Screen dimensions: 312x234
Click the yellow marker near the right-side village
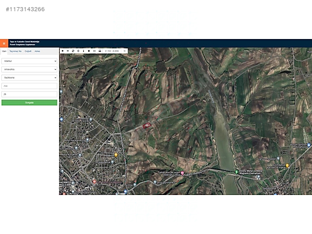point(287,165)
